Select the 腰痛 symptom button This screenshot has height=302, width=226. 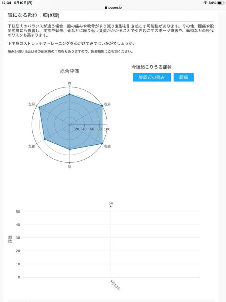click(x=184, y=77)
